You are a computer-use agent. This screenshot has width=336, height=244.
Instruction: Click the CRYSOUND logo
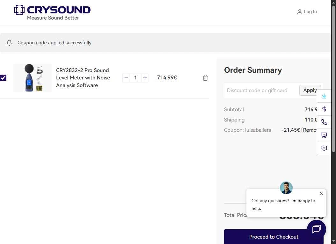click(53, 13)
